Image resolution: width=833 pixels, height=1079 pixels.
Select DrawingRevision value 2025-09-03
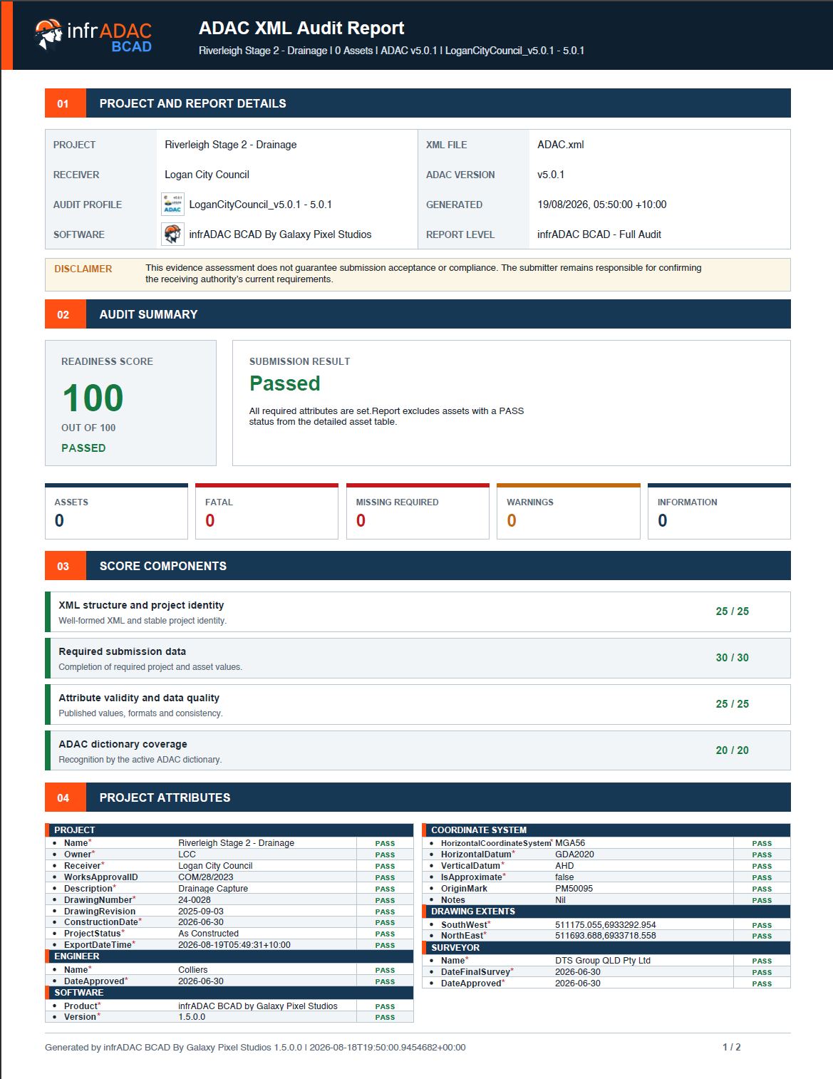201,912
